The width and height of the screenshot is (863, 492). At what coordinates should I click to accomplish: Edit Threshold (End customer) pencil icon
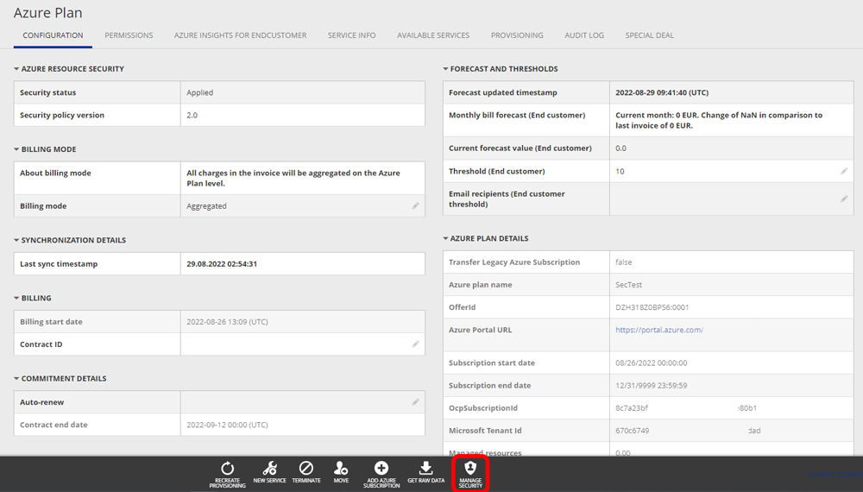[844, 171]
